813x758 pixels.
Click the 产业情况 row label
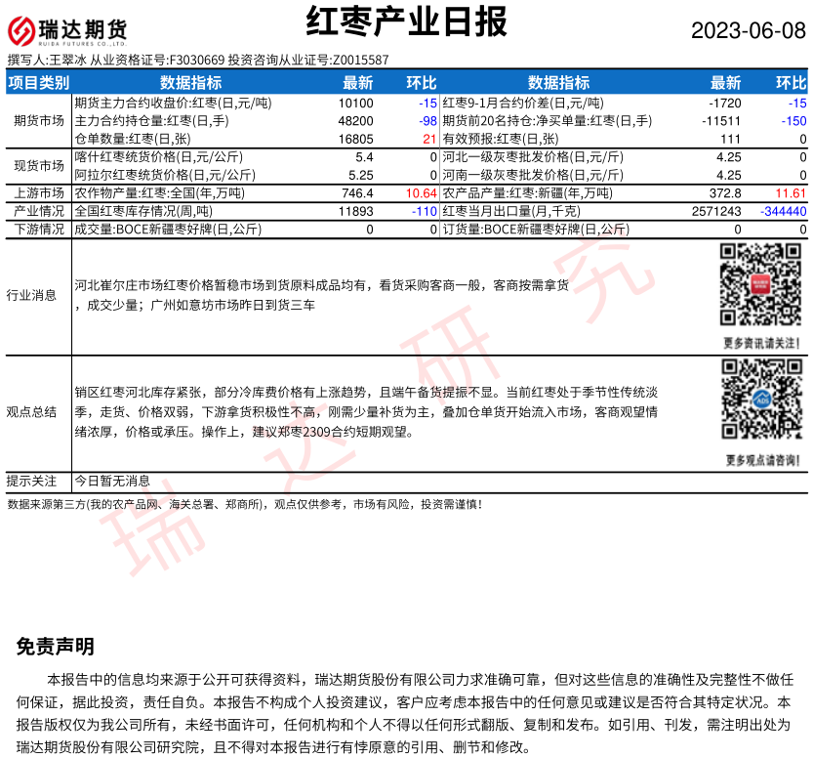(x=39, y=211)
